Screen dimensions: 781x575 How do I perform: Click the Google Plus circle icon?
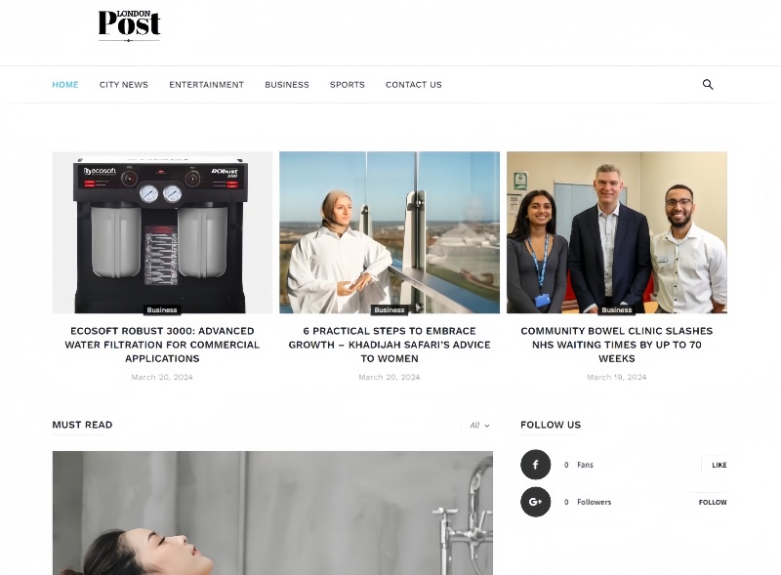[x=535, y=502]
